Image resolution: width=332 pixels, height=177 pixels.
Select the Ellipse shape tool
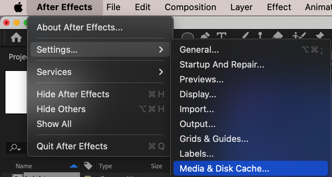(x=188, y=36)
